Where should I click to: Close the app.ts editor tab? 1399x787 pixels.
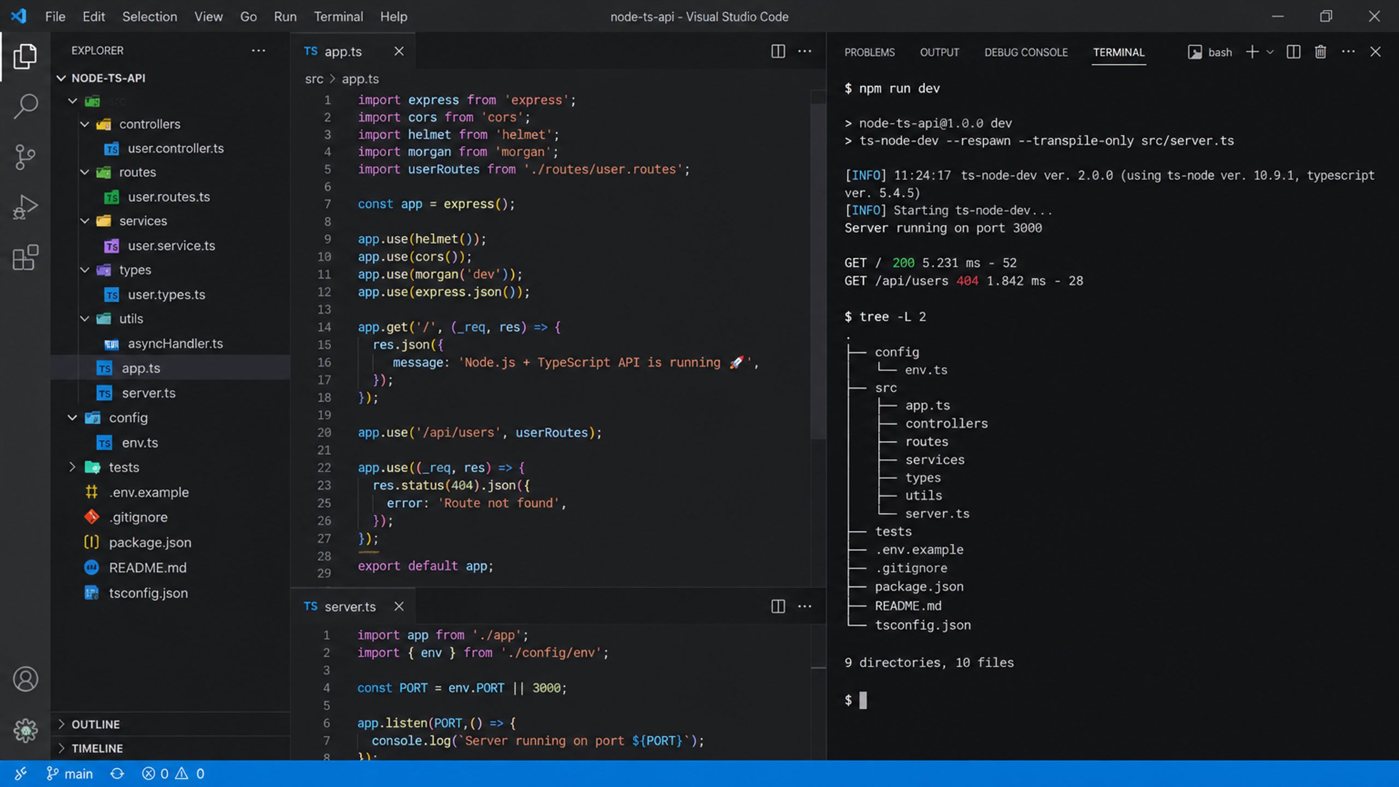399,51
